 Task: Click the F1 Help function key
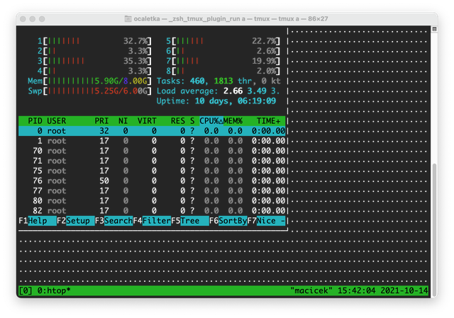click(38, 221)
